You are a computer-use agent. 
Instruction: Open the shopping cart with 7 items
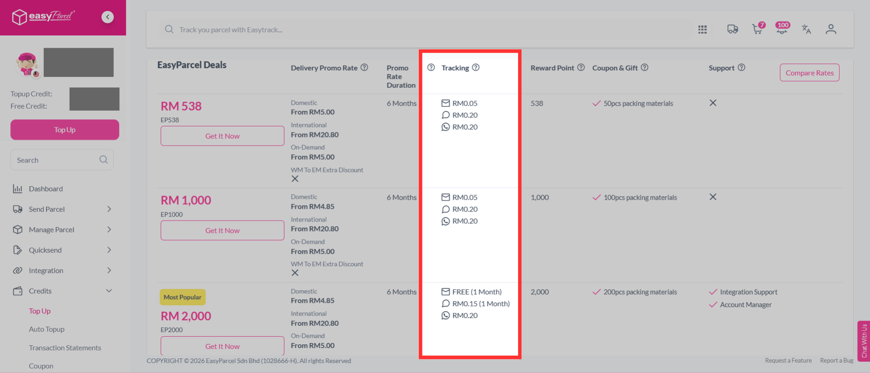758,29
